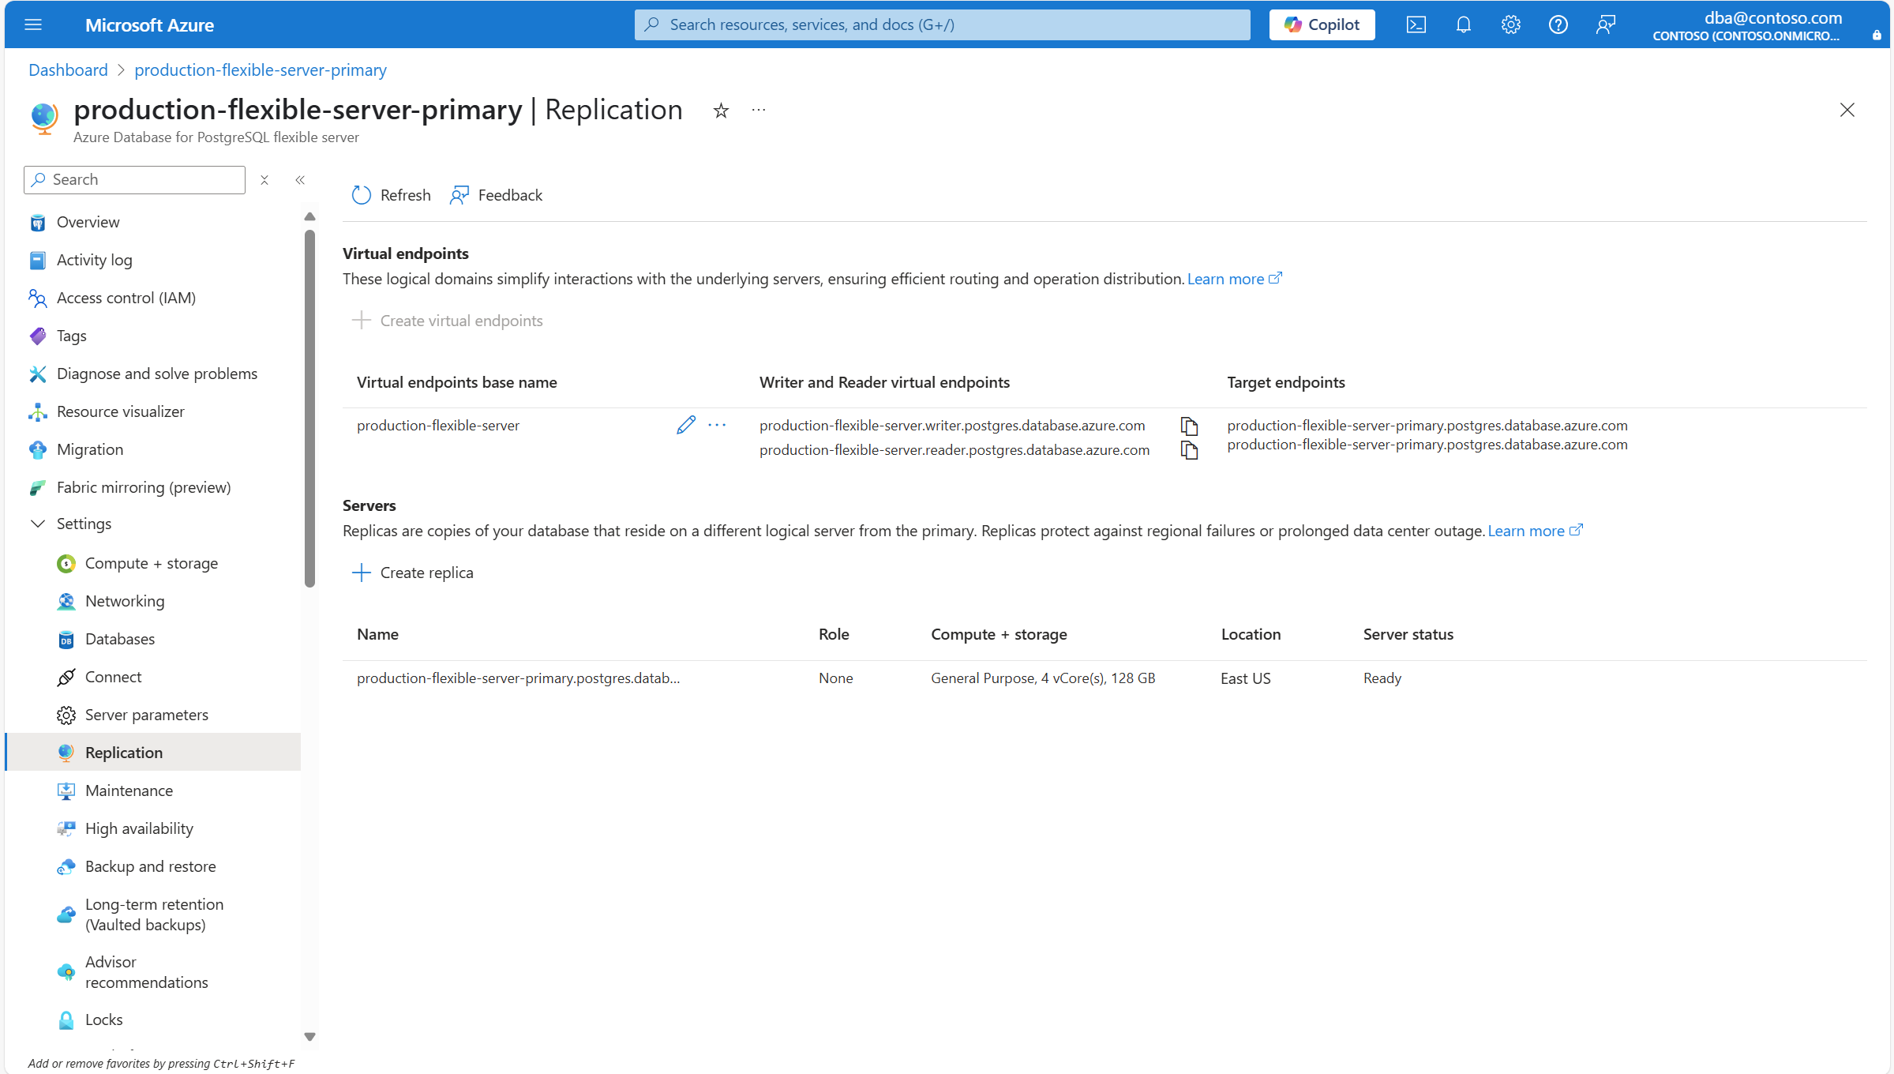Click the Name column header
The height and width of the screenshot is (1074, 1894).
click(x=377, y=634)
